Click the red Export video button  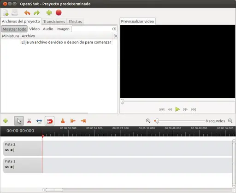[59, 13]
